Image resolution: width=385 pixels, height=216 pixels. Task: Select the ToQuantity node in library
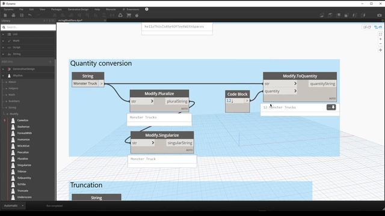(24, 178)
